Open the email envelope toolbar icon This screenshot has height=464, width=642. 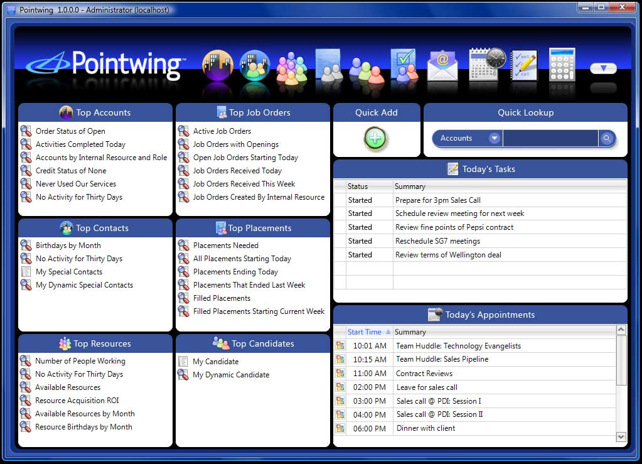click(x=442, y=65)
